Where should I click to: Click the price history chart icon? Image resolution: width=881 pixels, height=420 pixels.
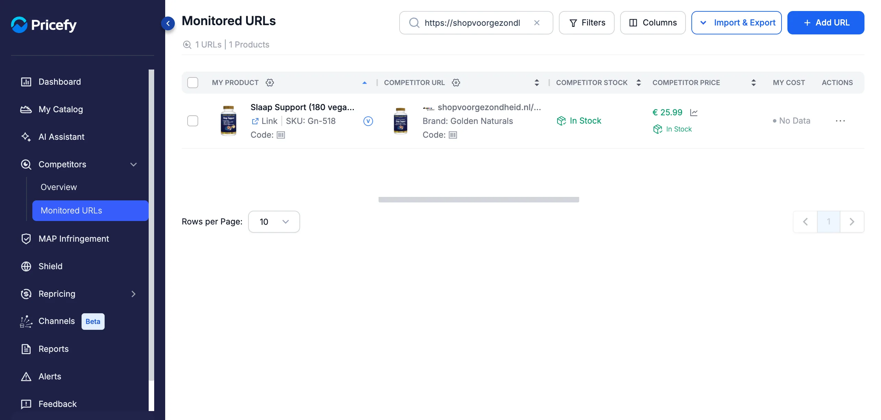694,113
